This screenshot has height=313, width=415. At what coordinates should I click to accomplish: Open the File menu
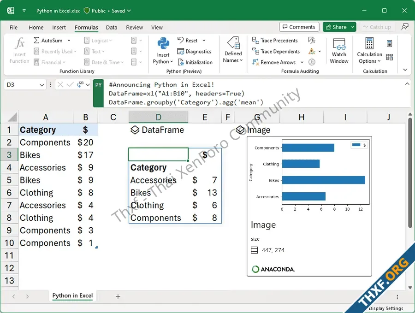coord(13,28)
